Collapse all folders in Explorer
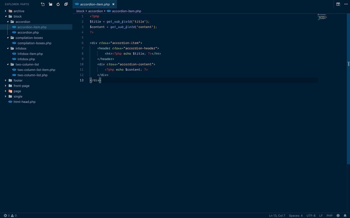350x218 pixels. 66,4
